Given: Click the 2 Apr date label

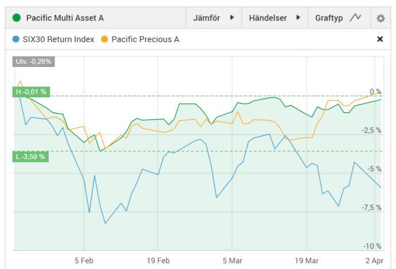Looking at the screenshot, I should pyautogui.click(x=375, y=260).
